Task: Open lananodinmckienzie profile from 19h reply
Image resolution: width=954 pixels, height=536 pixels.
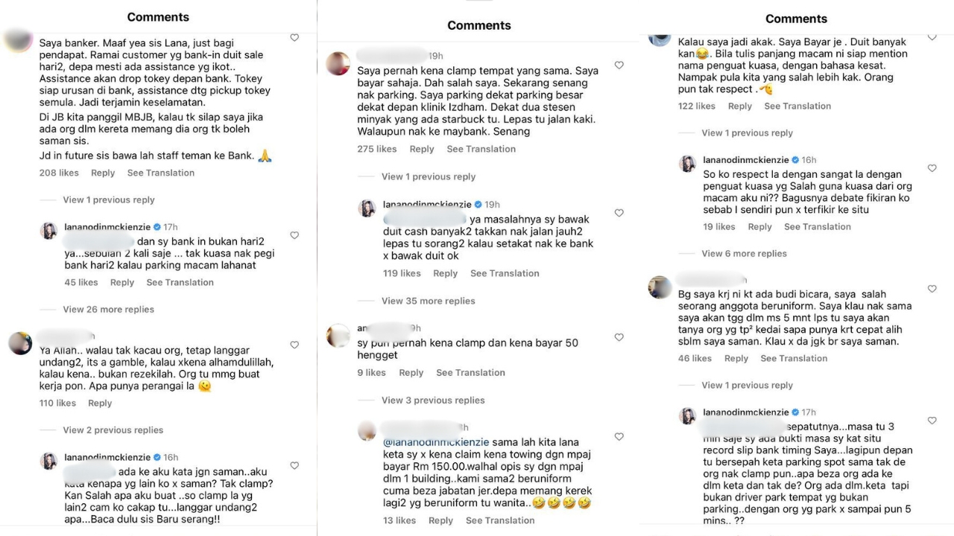Action: tap(427, 204)
